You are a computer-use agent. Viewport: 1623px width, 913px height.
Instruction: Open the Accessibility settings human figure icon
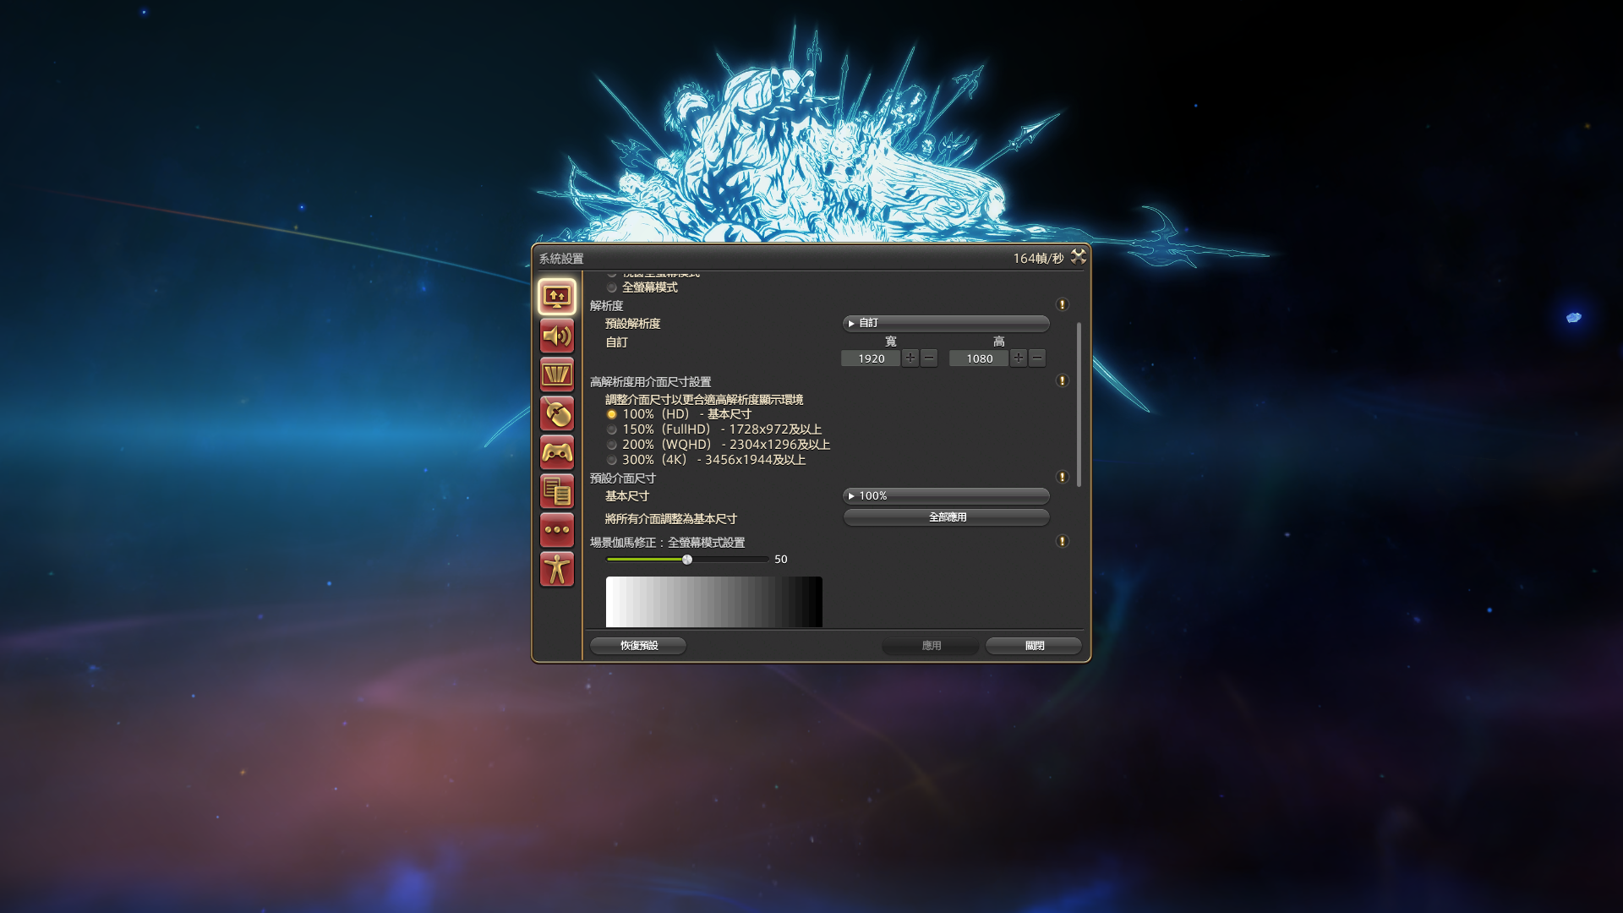(x=556, y=569)
